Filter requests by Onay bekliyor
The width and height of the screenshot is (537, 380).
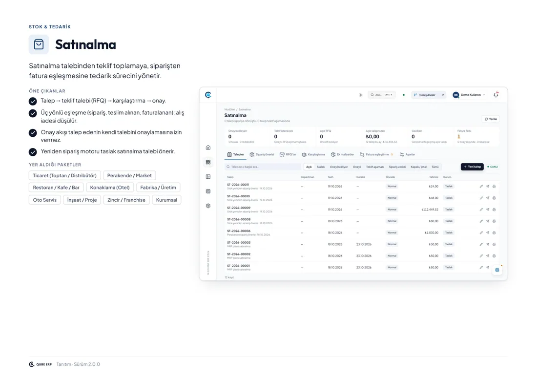point(339,167)
